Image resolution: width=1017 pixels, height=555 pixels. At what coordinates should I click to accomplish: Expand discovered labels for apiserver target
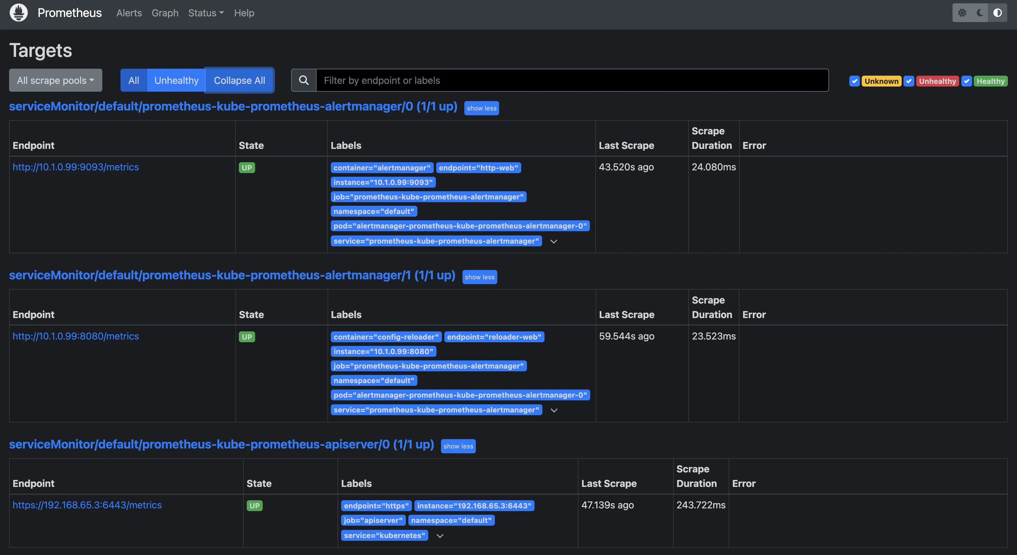point(440,536)
